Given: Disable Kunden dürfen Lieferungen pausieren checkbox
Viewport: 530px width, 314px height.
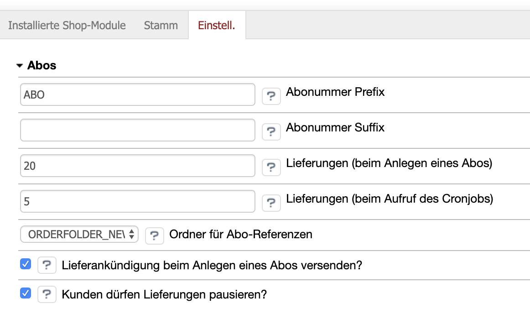Looking at the screenshot, I should click(26, 293).
